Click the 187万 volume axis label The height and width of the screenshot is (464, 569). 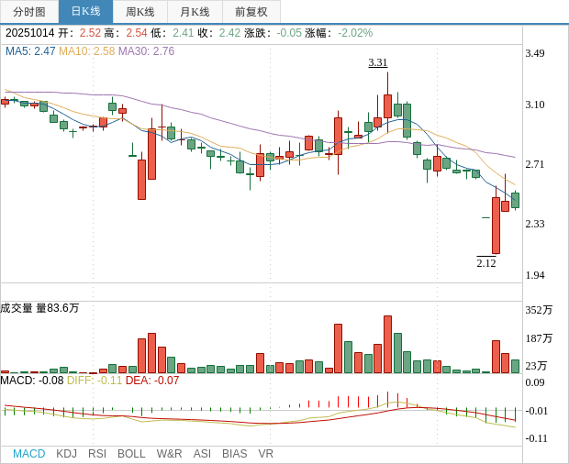tap(539, 338)
